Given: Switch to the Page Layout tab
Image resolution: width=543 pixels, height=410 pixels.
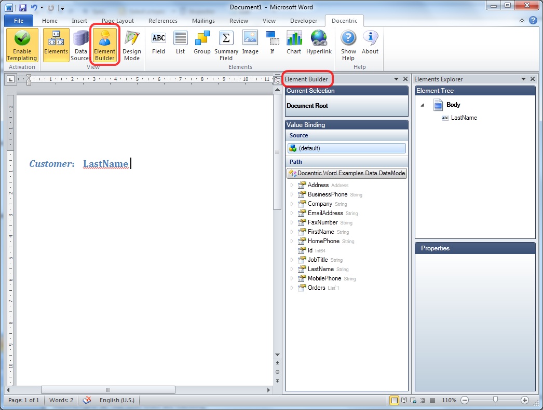Looking at the screenshot, I should pyautogui.click(x=118, y=21).
